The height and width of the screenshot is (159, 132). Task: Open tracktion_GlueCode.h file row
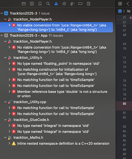(31, 120)
